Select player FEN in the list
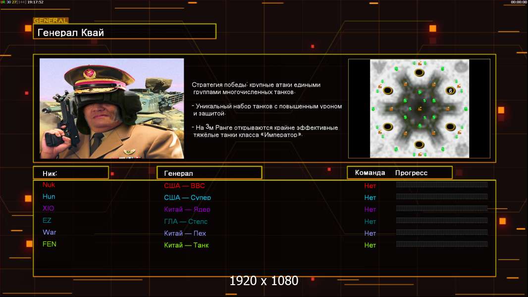 pos(50,245)
